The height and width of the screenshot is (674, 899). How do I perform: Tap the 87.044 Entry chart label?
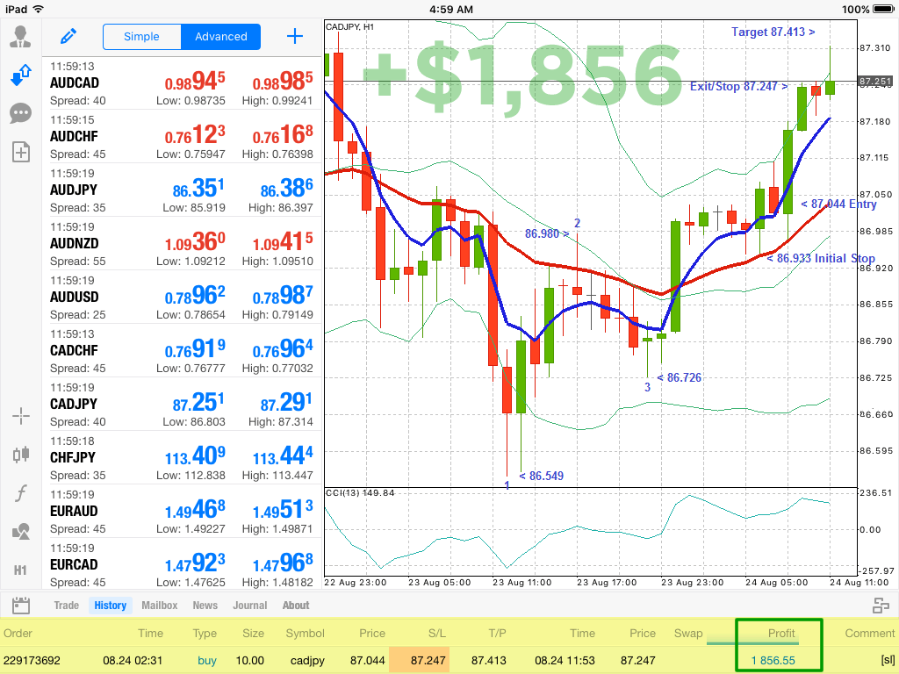point(838,204)
